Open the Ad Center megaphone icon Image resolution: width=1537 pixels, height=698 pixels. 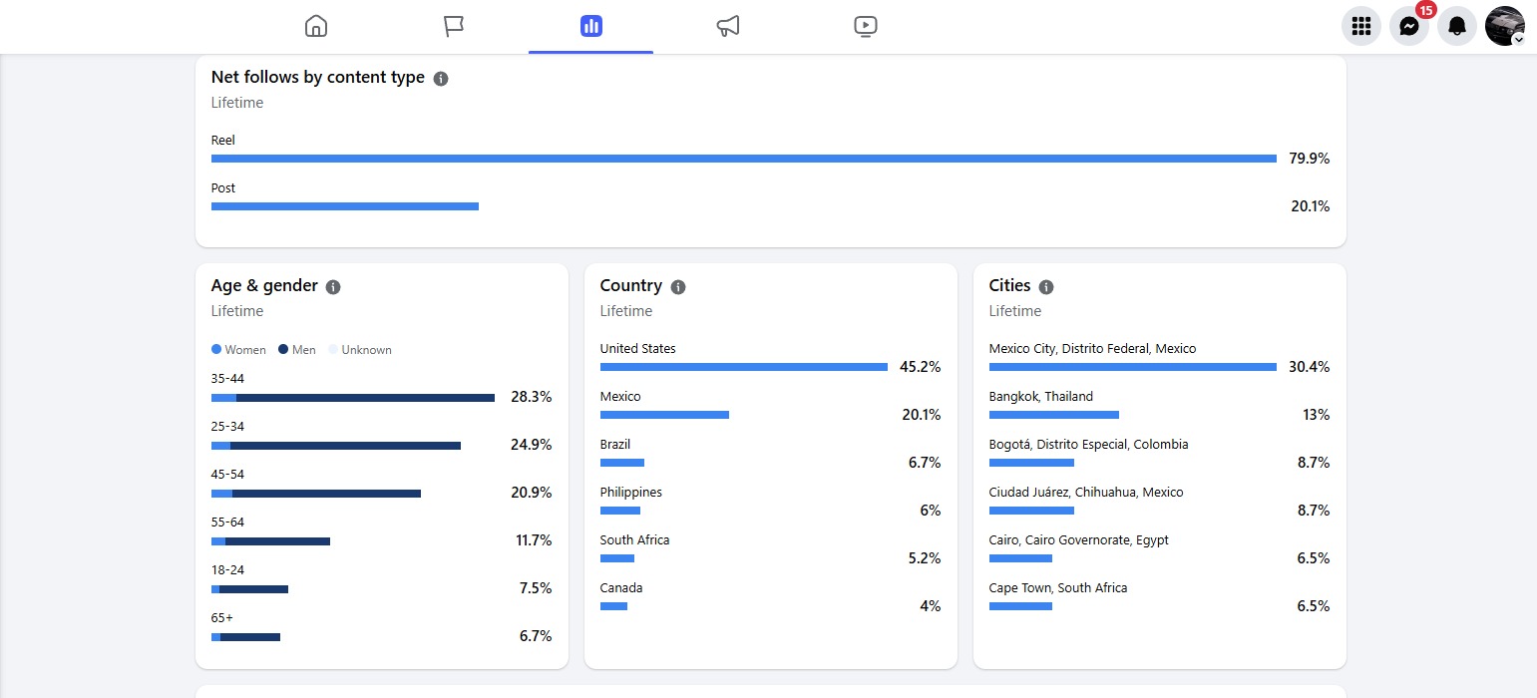pos(728,26)
